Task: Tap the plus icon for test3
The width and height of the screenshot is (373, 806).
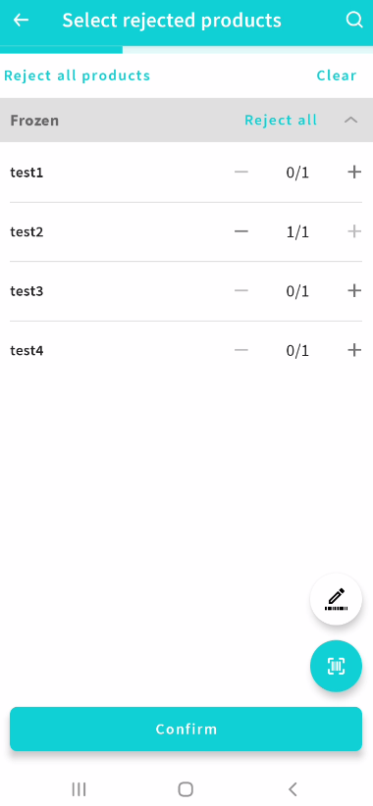Action: [x=354, y=291]
